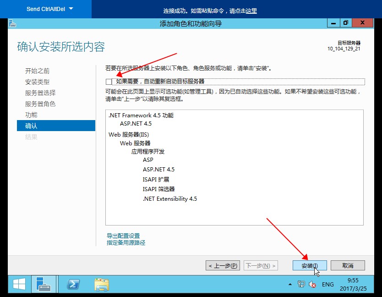Screen dimensions: 382x297
Task: Go to 安装类型 wizard step
Action: [x=37, y=82]
